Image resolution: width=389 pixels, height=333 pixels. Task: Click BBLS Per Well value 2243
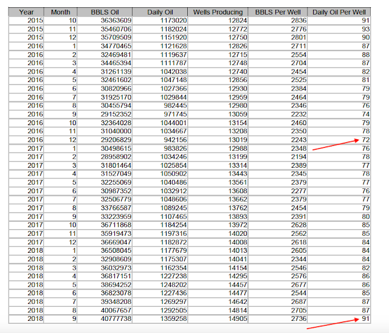(x=298, y=140)
